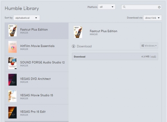This screenshot has width=167, height=122.
Task: Click the Humble Library heading
Action: 22,8
